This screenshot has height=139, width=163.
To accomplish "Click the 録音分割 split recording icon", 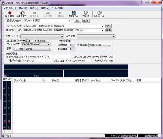I will point(48,14).
